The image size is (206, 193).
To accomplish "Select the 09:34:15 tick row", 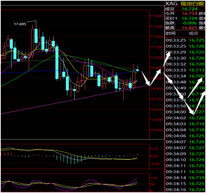I will (x=185, y=184).
